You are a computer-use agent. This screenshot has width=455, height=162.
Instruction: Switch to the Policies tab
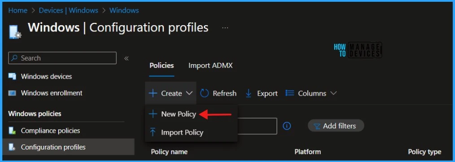pos(162,66)
